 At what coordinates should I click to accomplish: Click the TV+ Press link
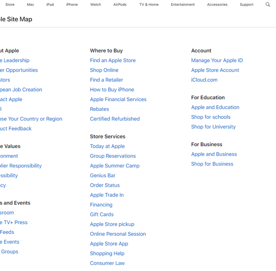coord(14,222)
